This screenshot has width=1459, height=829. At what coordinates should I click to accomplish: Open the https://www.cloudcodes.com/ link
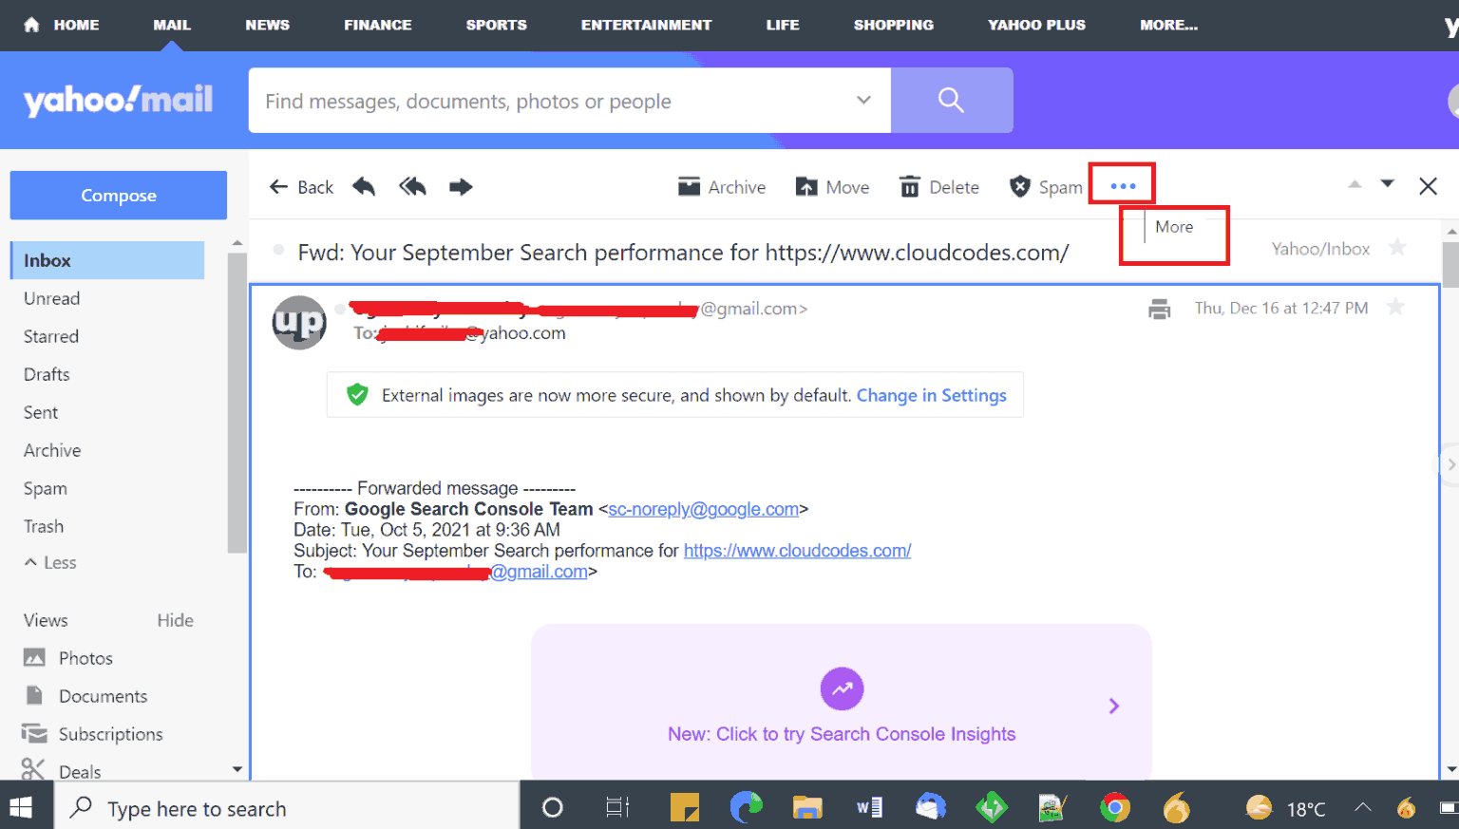(797, 551)
